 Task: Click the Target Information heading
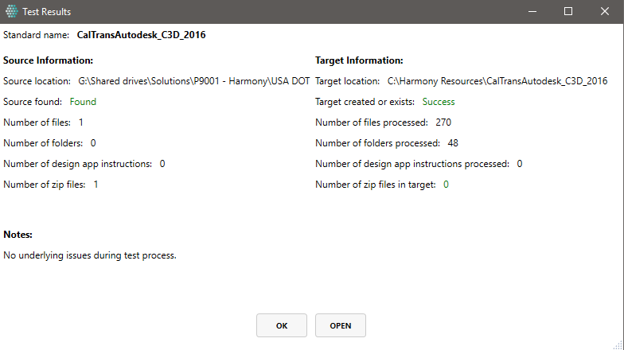pyautogui.click(x=359, y=60)
